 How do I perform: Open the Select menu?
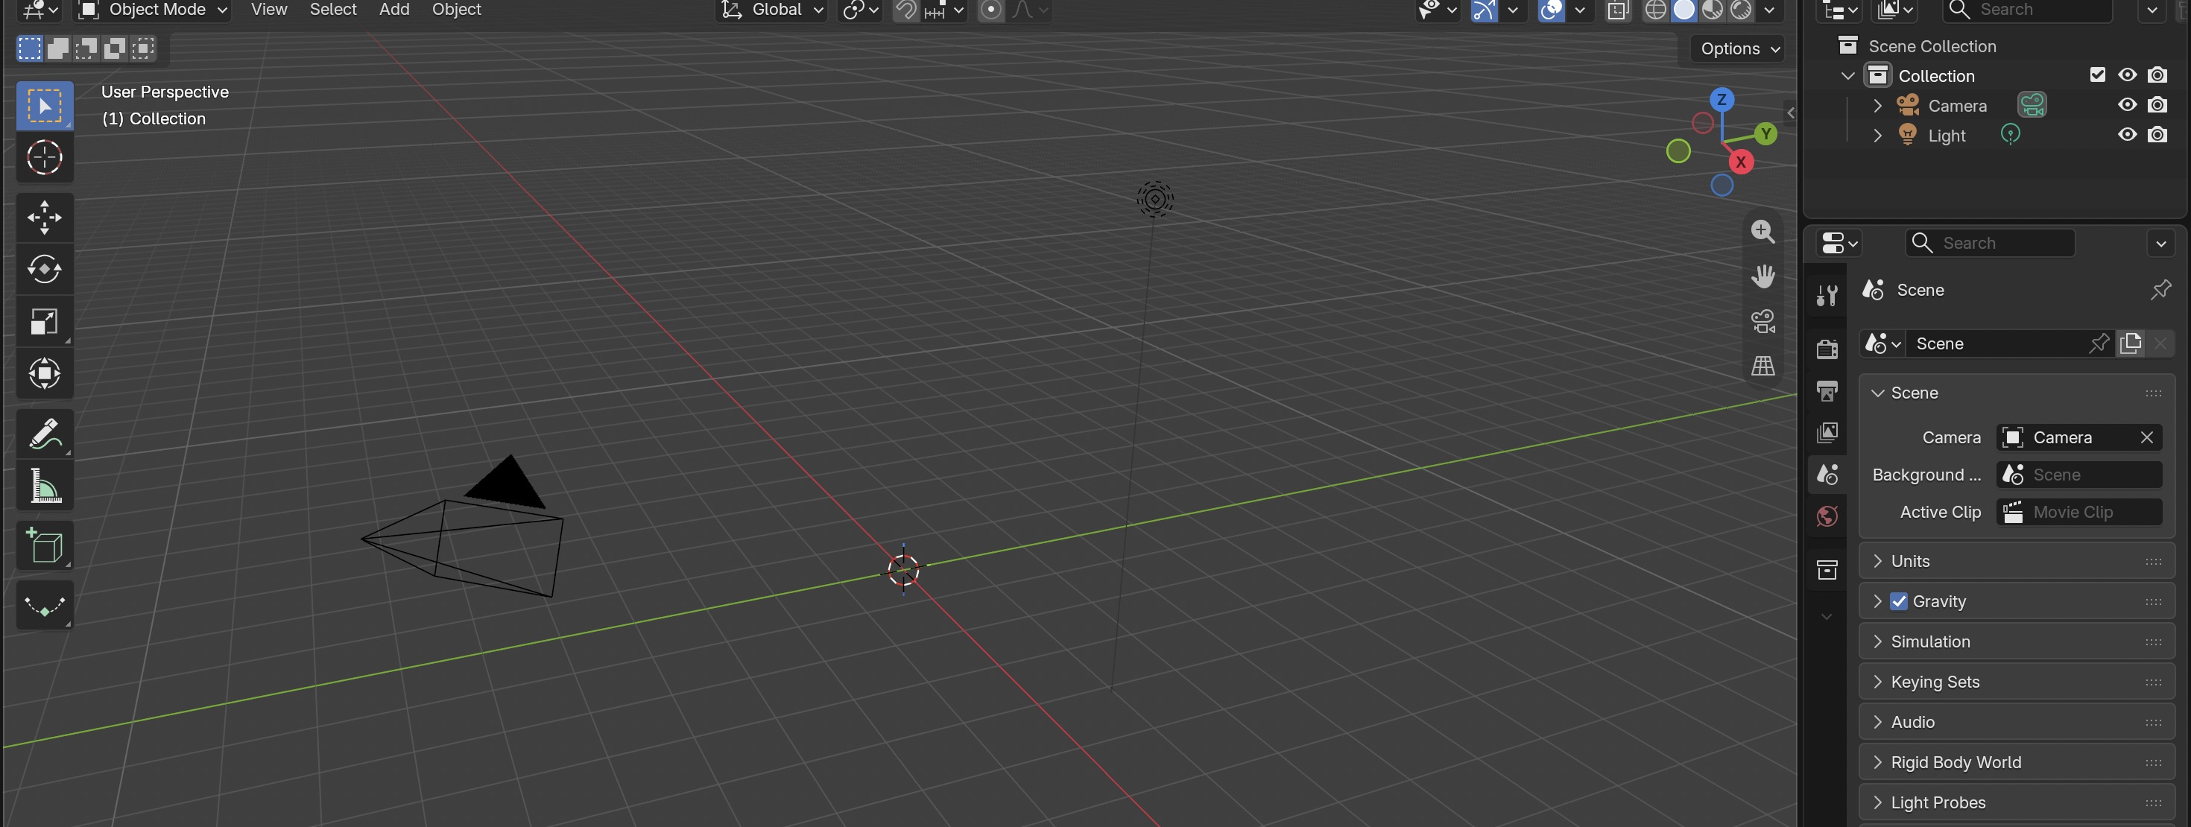332,10
